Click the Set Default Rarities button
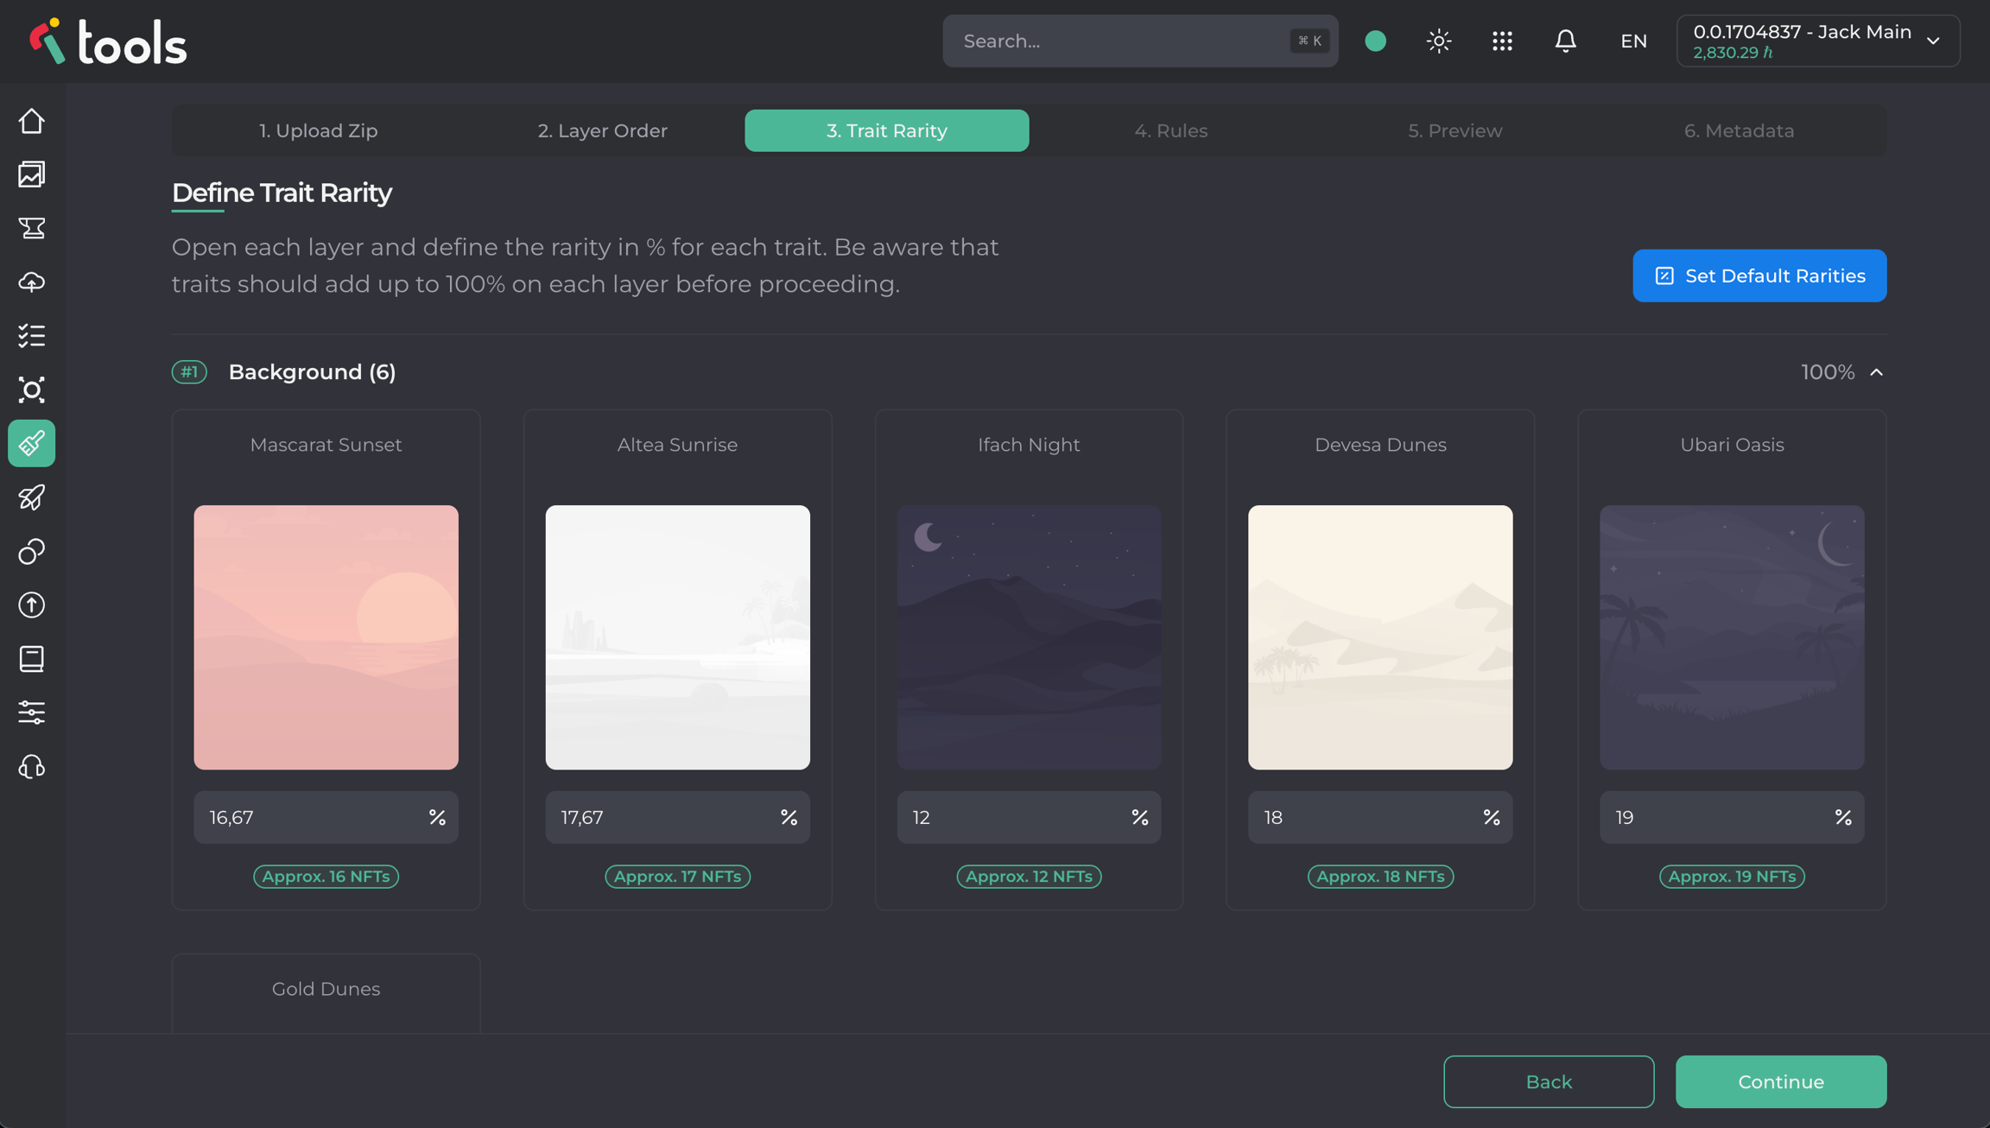This screenshot has width=1990, height=1128. [x=1759, y=276]
